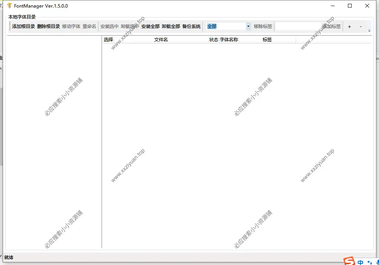The width and height of the screenshot is (379, 265).
Task: Minimize the FontManager window
Action: point(333,6)
